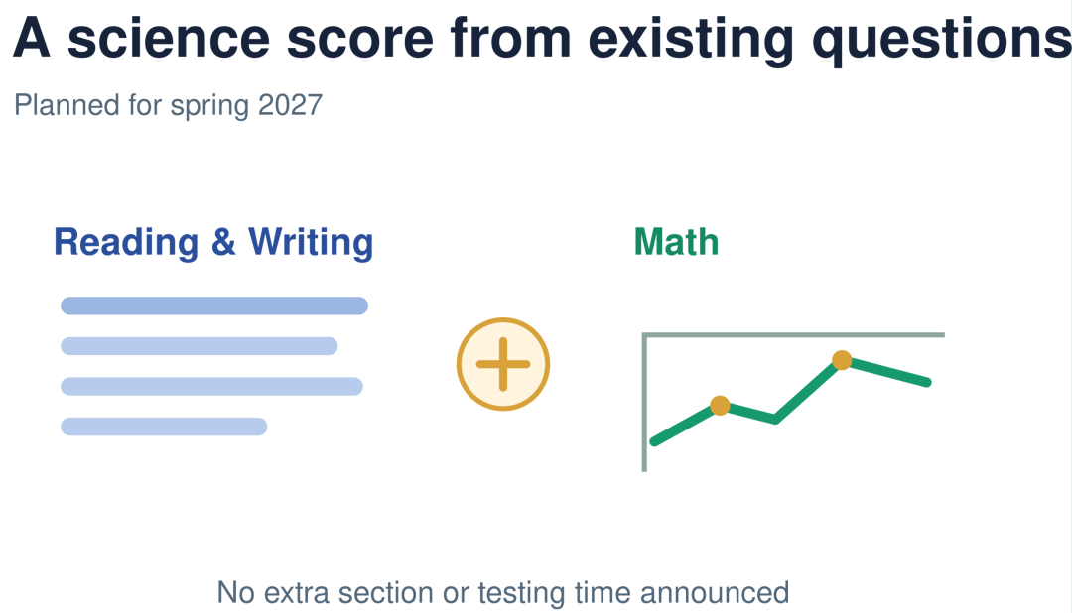Click the 'Reading & Writing' heading
Screen dimensions: 1072x613
(213, 242)
